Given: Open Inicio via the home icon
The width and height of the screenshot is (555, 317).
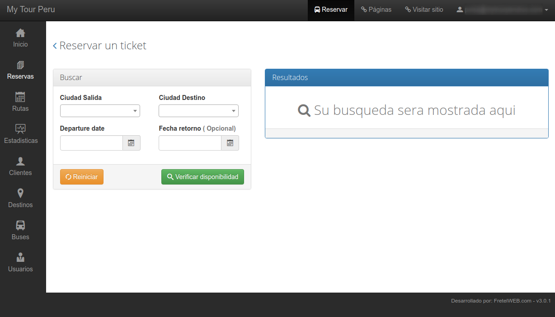Looking at the screenshot, I should 20,33.
